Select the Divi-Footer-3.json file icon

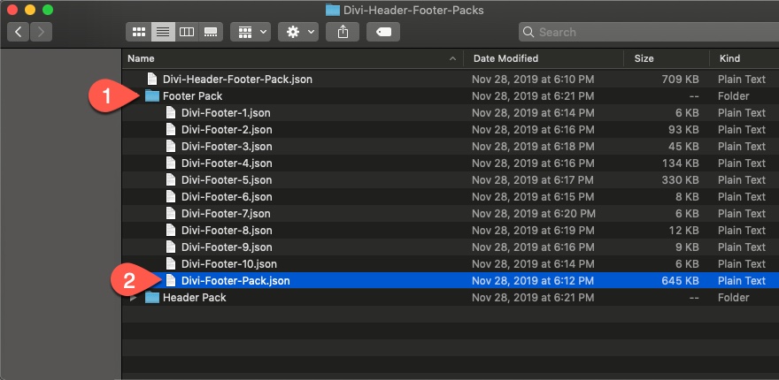pos(170,147)
